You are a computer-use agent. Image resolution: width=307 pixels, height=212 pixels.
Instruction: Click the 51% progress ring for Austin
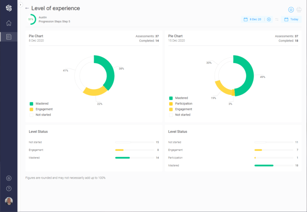[31, 19]
